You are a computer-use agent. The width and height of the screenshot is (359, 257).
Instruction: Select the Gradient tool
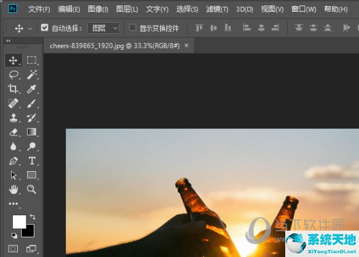coord(31,132)
